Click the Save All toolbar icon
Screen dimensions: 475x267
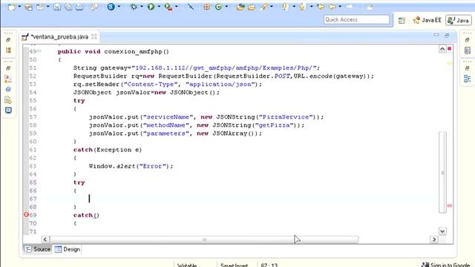tap(68, 7)
